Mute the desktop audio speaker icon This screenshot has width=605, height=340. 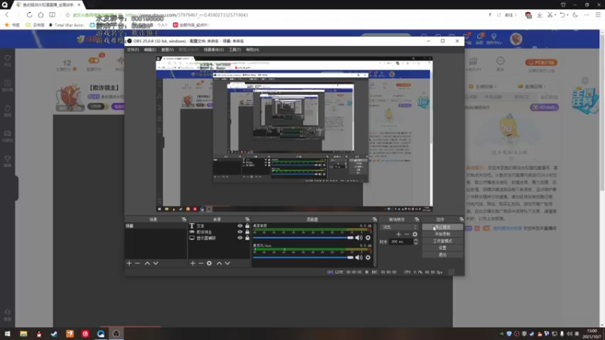tap(358, 238)
